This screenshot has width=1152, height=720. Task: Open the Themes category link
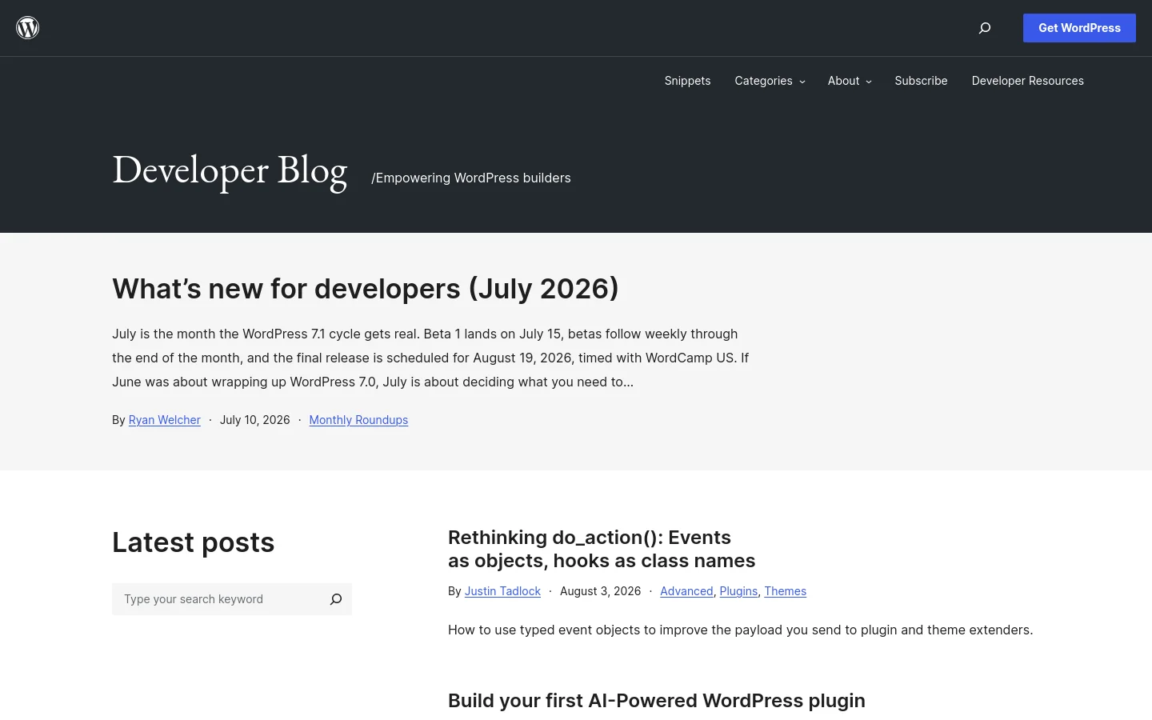coord(785,591)
